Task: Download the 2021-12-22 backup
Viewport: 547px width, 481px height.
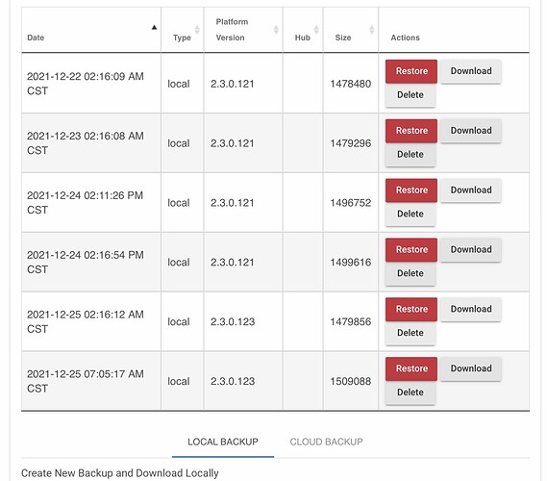Action: click(x=471, y=71)
